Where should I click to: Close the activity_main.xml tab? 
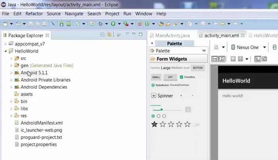point(243,35)
